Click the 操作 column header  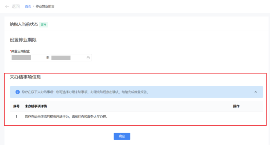(x=236, y=106)
